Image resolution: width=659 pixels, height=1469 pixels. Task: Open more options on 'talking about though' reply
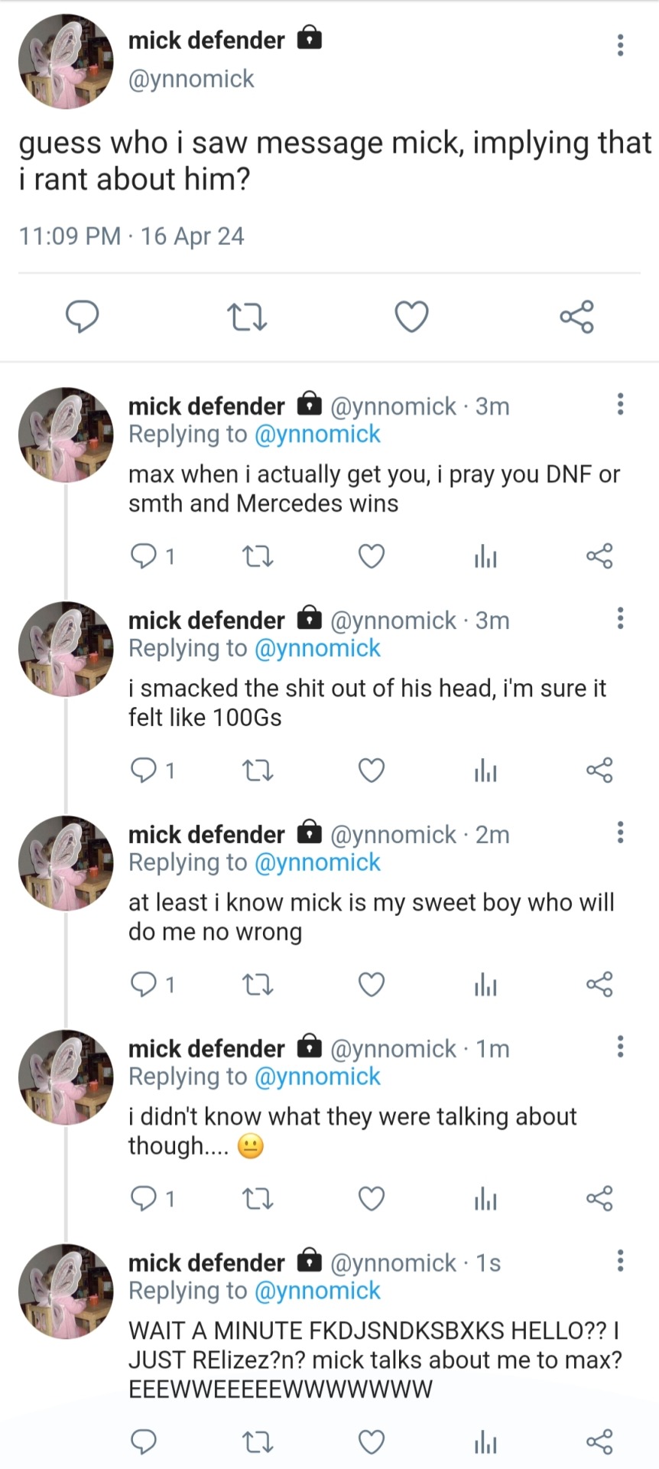620,1047
